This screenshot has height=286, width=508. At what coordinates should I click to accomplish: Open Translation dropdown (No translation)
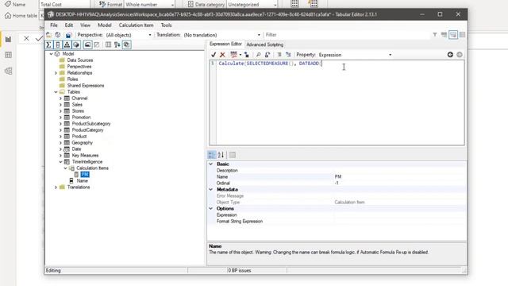222,35
